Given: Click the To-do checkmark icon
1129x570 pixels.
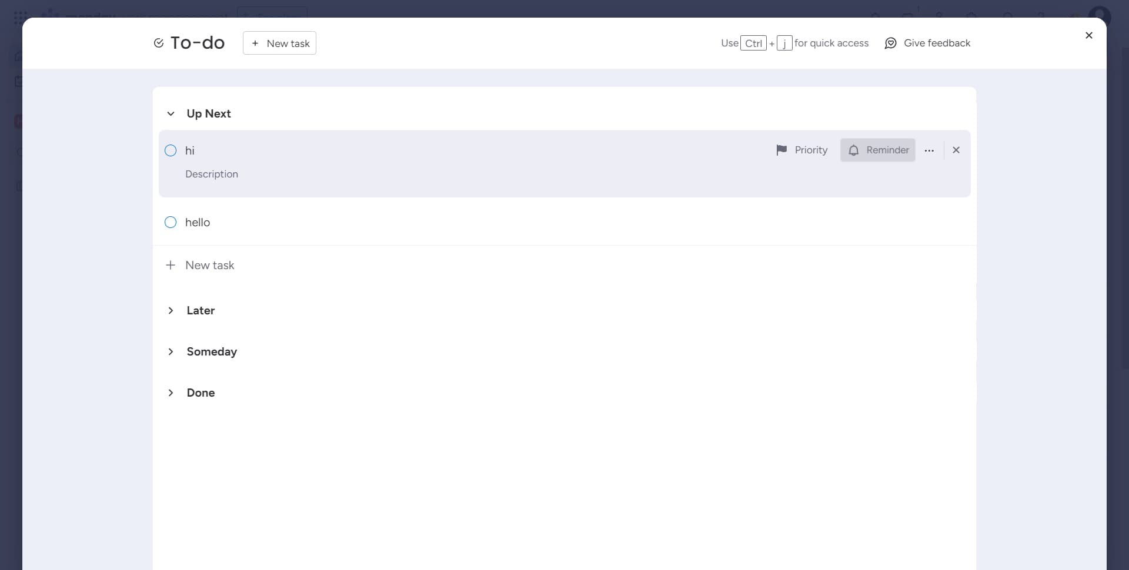Looking at the screenshot, I should [x=158, y=42].
